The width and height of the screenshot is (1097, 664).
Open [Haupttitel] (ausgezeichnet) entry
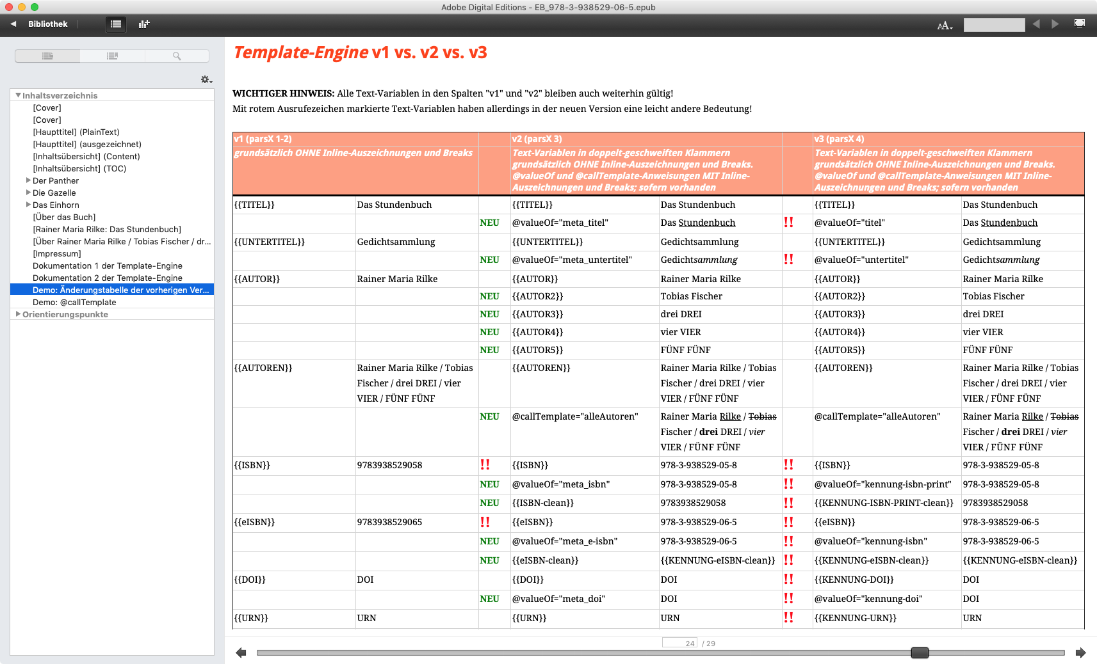tap(87, 144)
